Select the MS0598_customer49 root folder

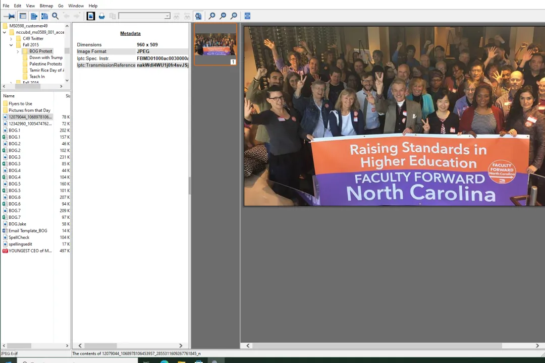(28, 26)
